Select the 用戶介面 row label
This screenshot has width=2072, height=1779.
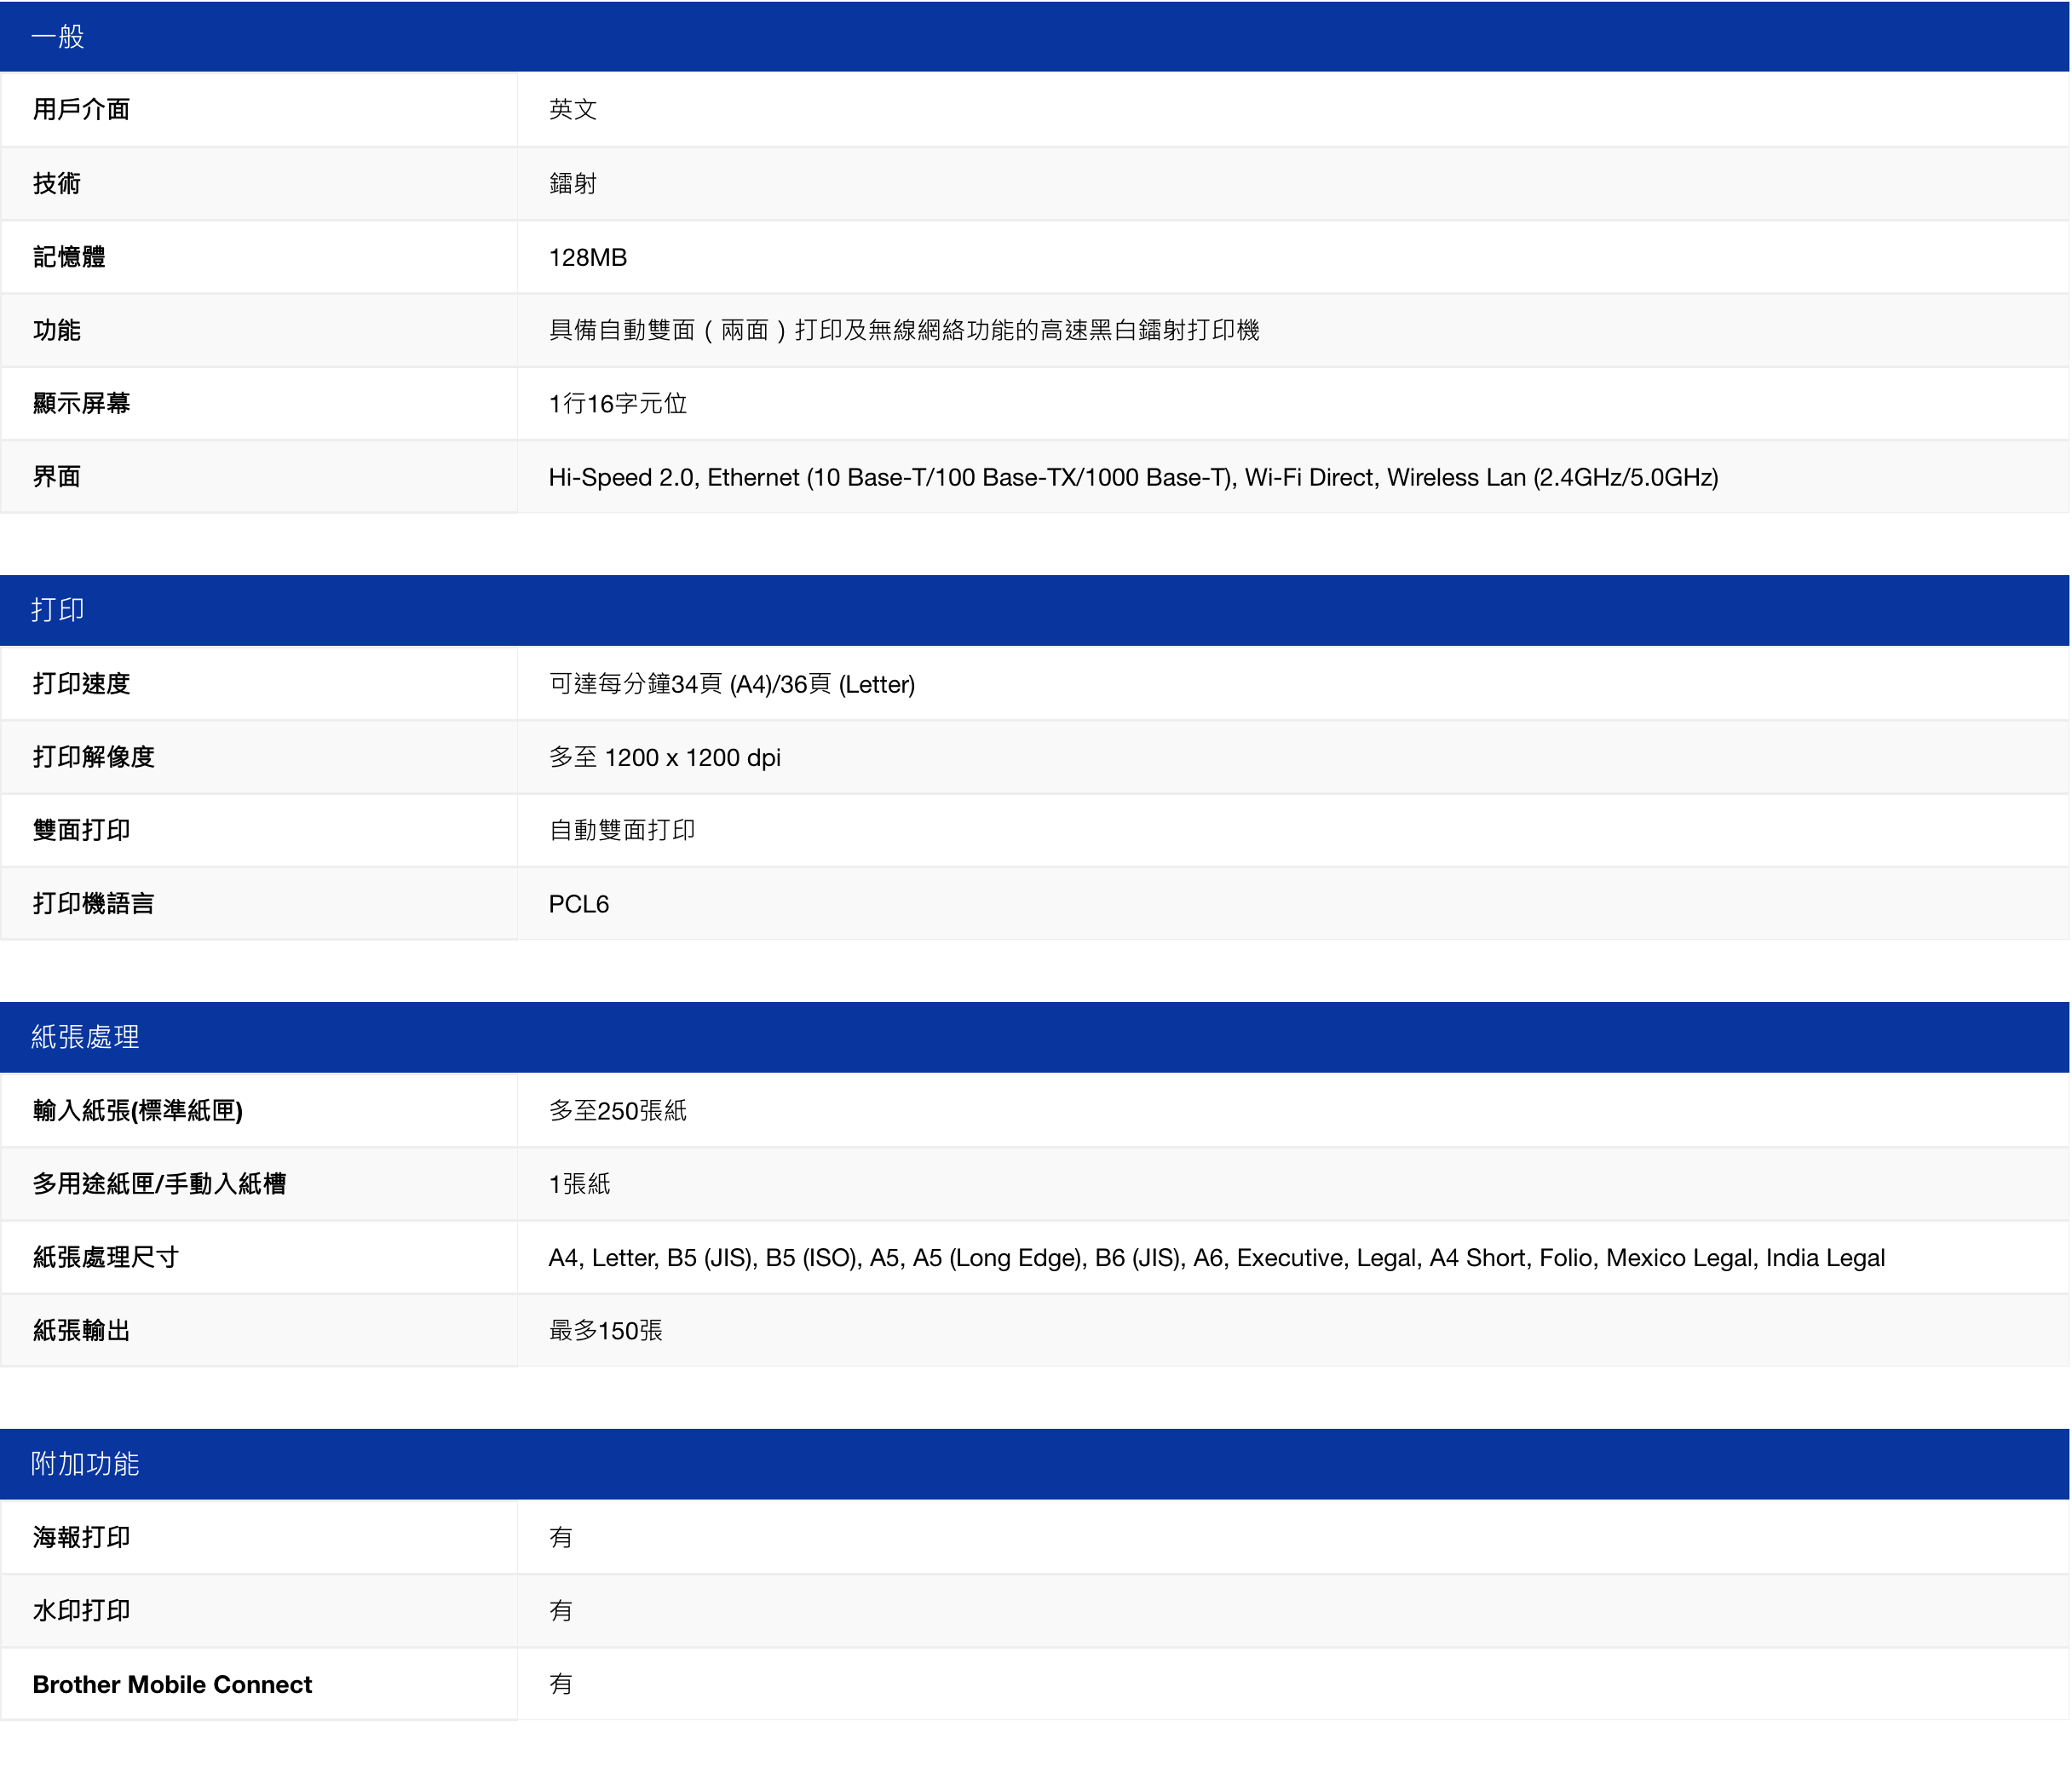(81, 110)
